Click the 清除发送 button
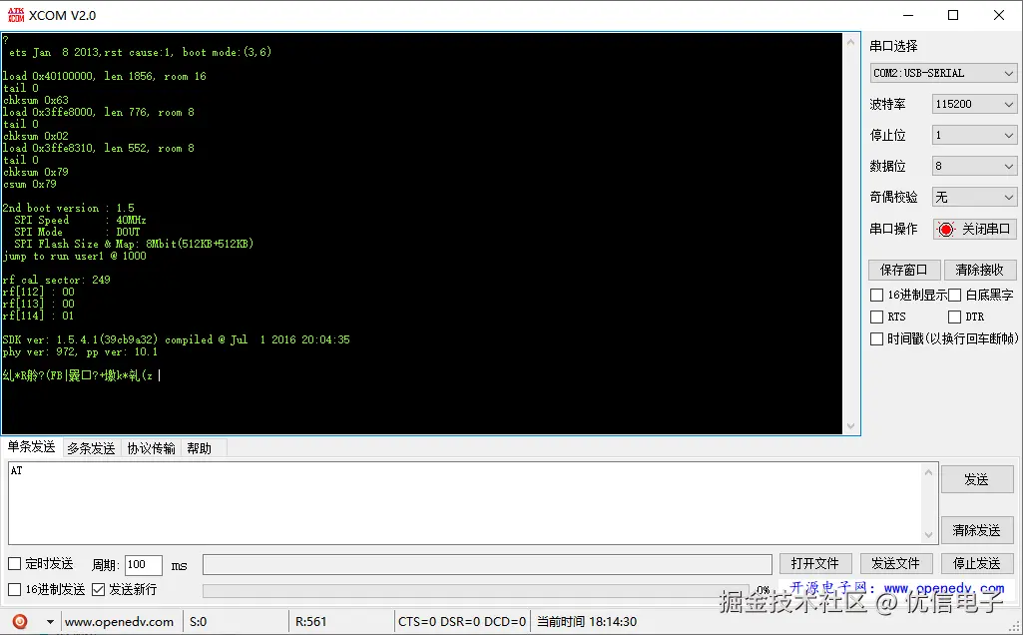The height and width of the screenshot is (635, 1023). pyautogui.click(x=977, y=530)
